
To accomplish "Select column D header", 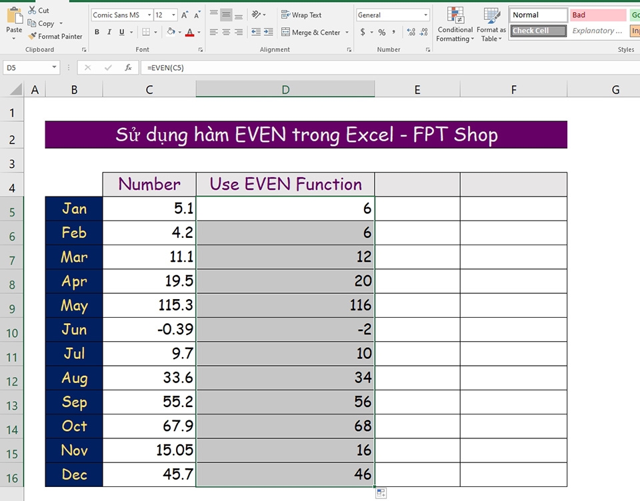I will point(285,89).
